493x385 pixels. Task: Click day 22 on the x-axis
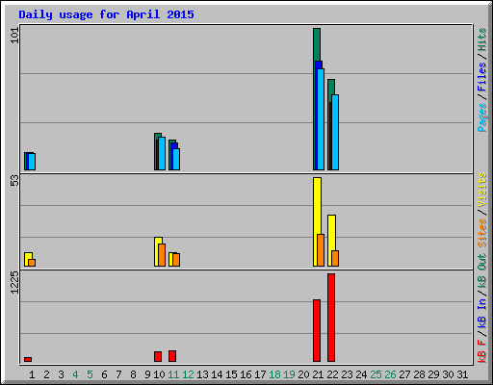point(332,374)
